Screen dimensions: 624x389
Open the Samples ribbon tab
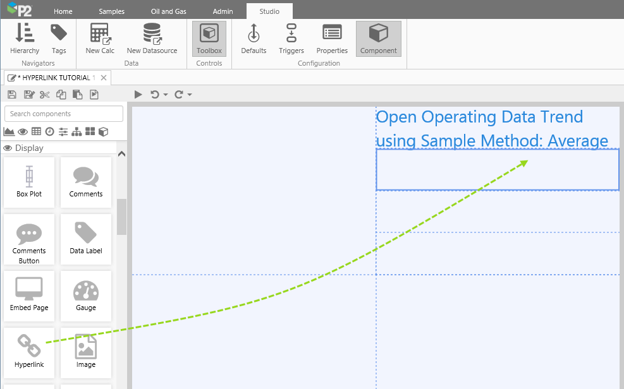tap(111, 11)
